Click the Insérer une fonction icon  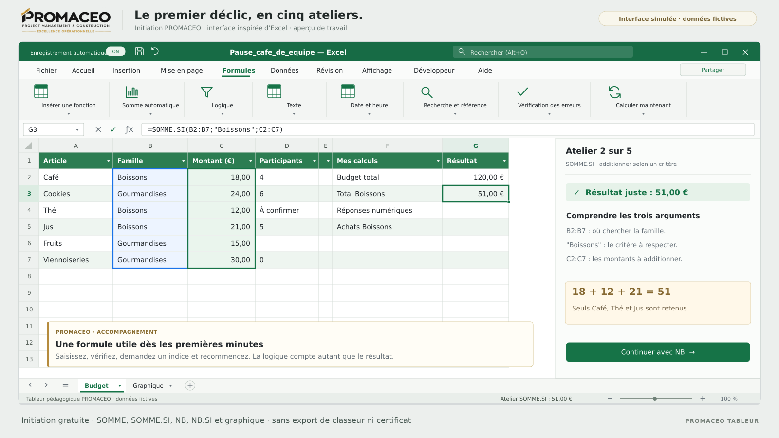[41, 91]
